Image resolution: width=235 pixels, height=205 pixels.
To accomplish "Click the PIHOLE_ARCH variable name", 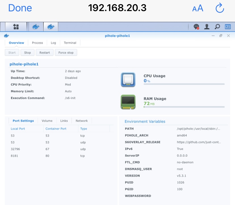I will coord(137,135).
